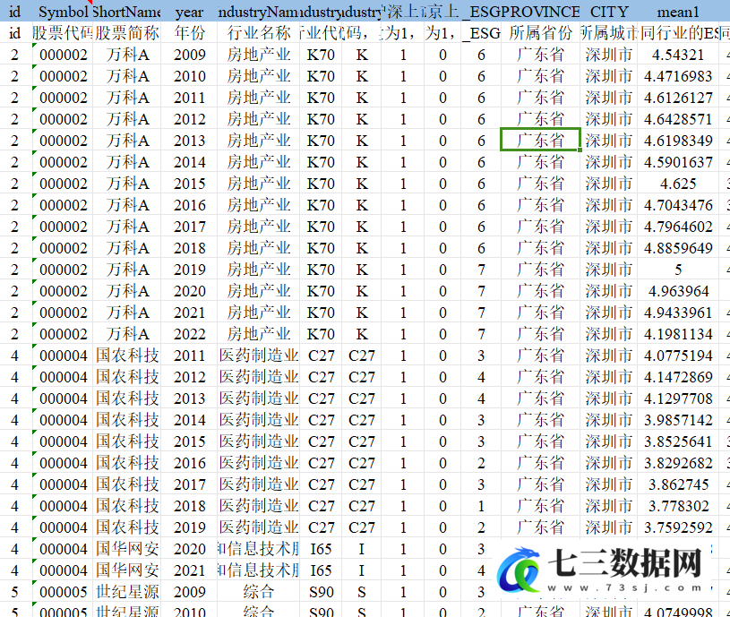Select mean1 value 4.7964602
The height and width of the screenshot is (617, 730).
[x=678, y=227]
